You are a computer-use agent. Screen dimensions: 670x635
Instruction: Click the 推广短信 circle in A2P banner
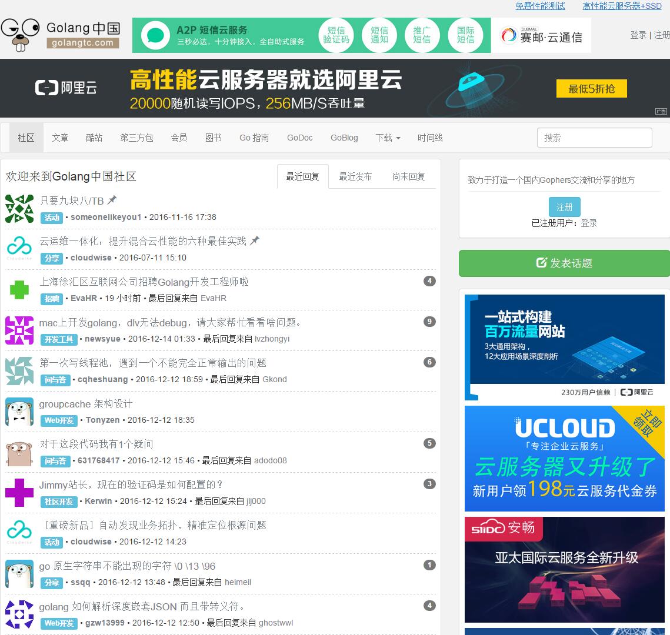point(422,35)
